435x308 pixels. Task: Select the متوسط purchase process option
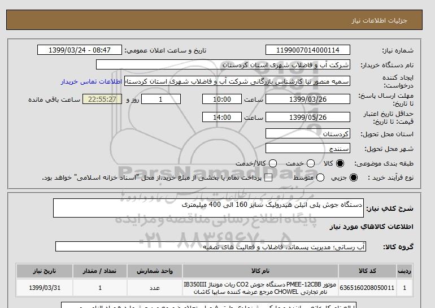320,177
